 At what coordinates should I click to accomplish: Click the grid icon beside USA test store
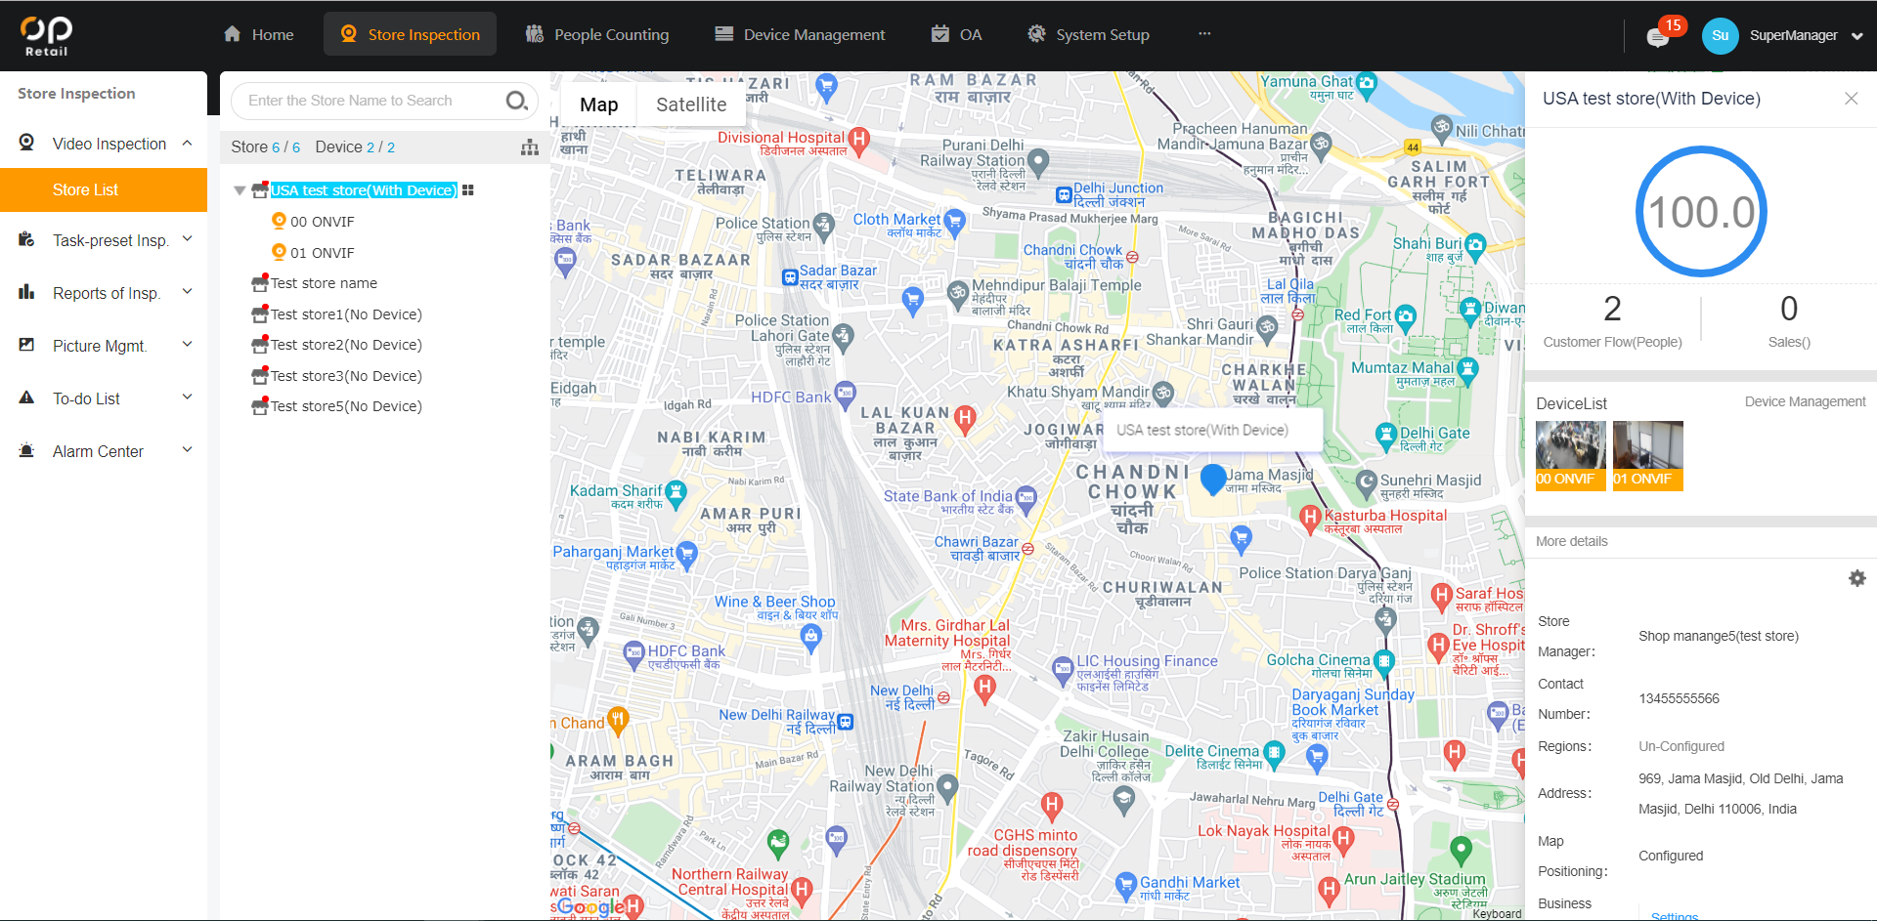(x=468, y=190)
